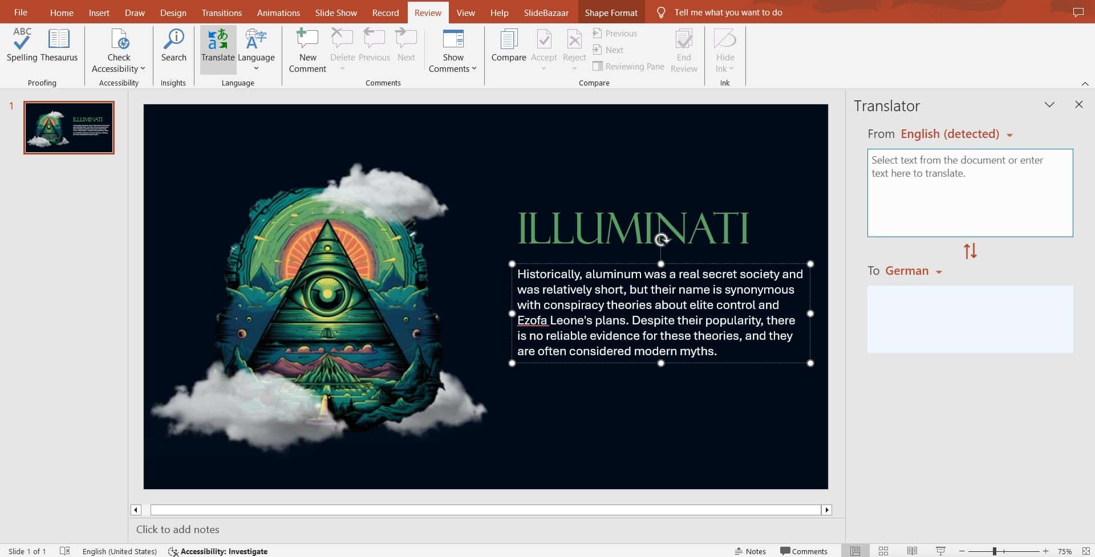The width and height of the screenshot is (1095, 557).
Task: Open the Reviewing Pane
Action: pyautogui.click(x=628, y=66)
